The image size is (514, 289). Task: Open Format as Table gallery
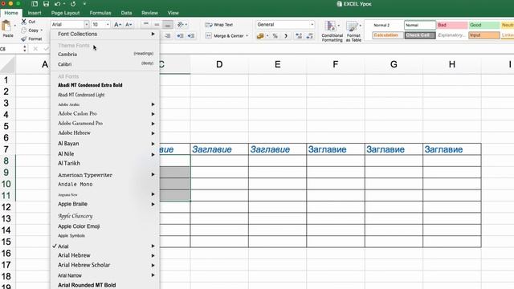353,31
